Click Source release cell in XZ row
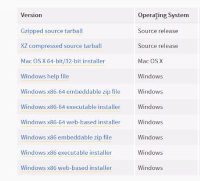This screenshot has height=181, width=200. pos(158,46)
